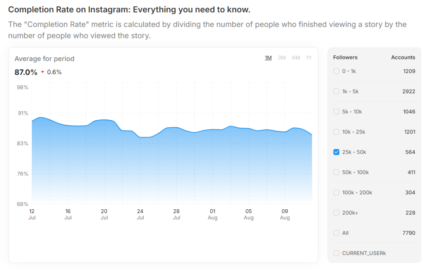Enable the 5k - 10k followers filter
The height and width of the screenshot is (270, 429).
(x=336, y=111)
